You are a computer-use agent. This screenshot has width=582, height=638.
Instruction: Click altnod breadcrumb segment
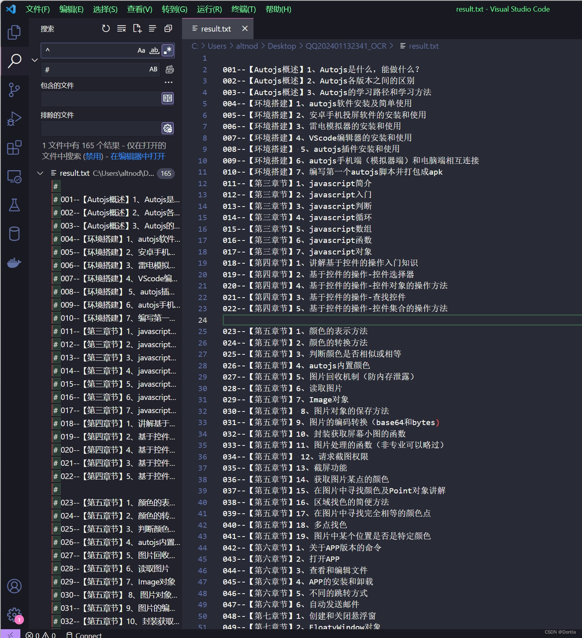pos(247,46)
